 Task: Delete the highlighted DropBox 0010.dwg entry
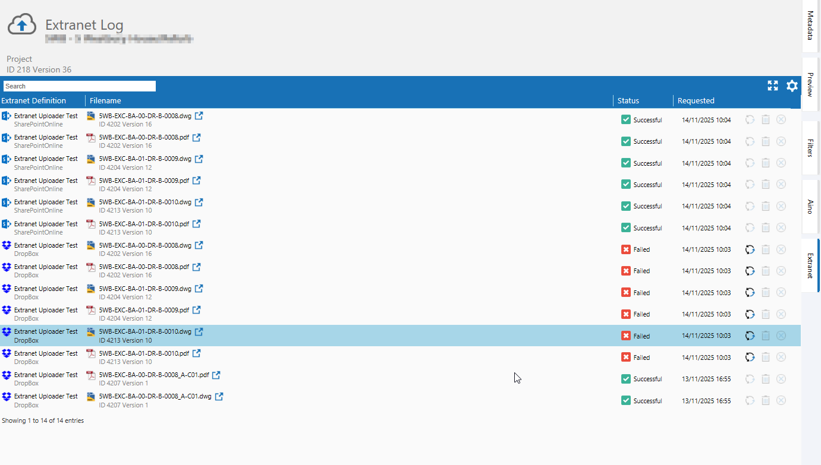(x=766, y=336)
